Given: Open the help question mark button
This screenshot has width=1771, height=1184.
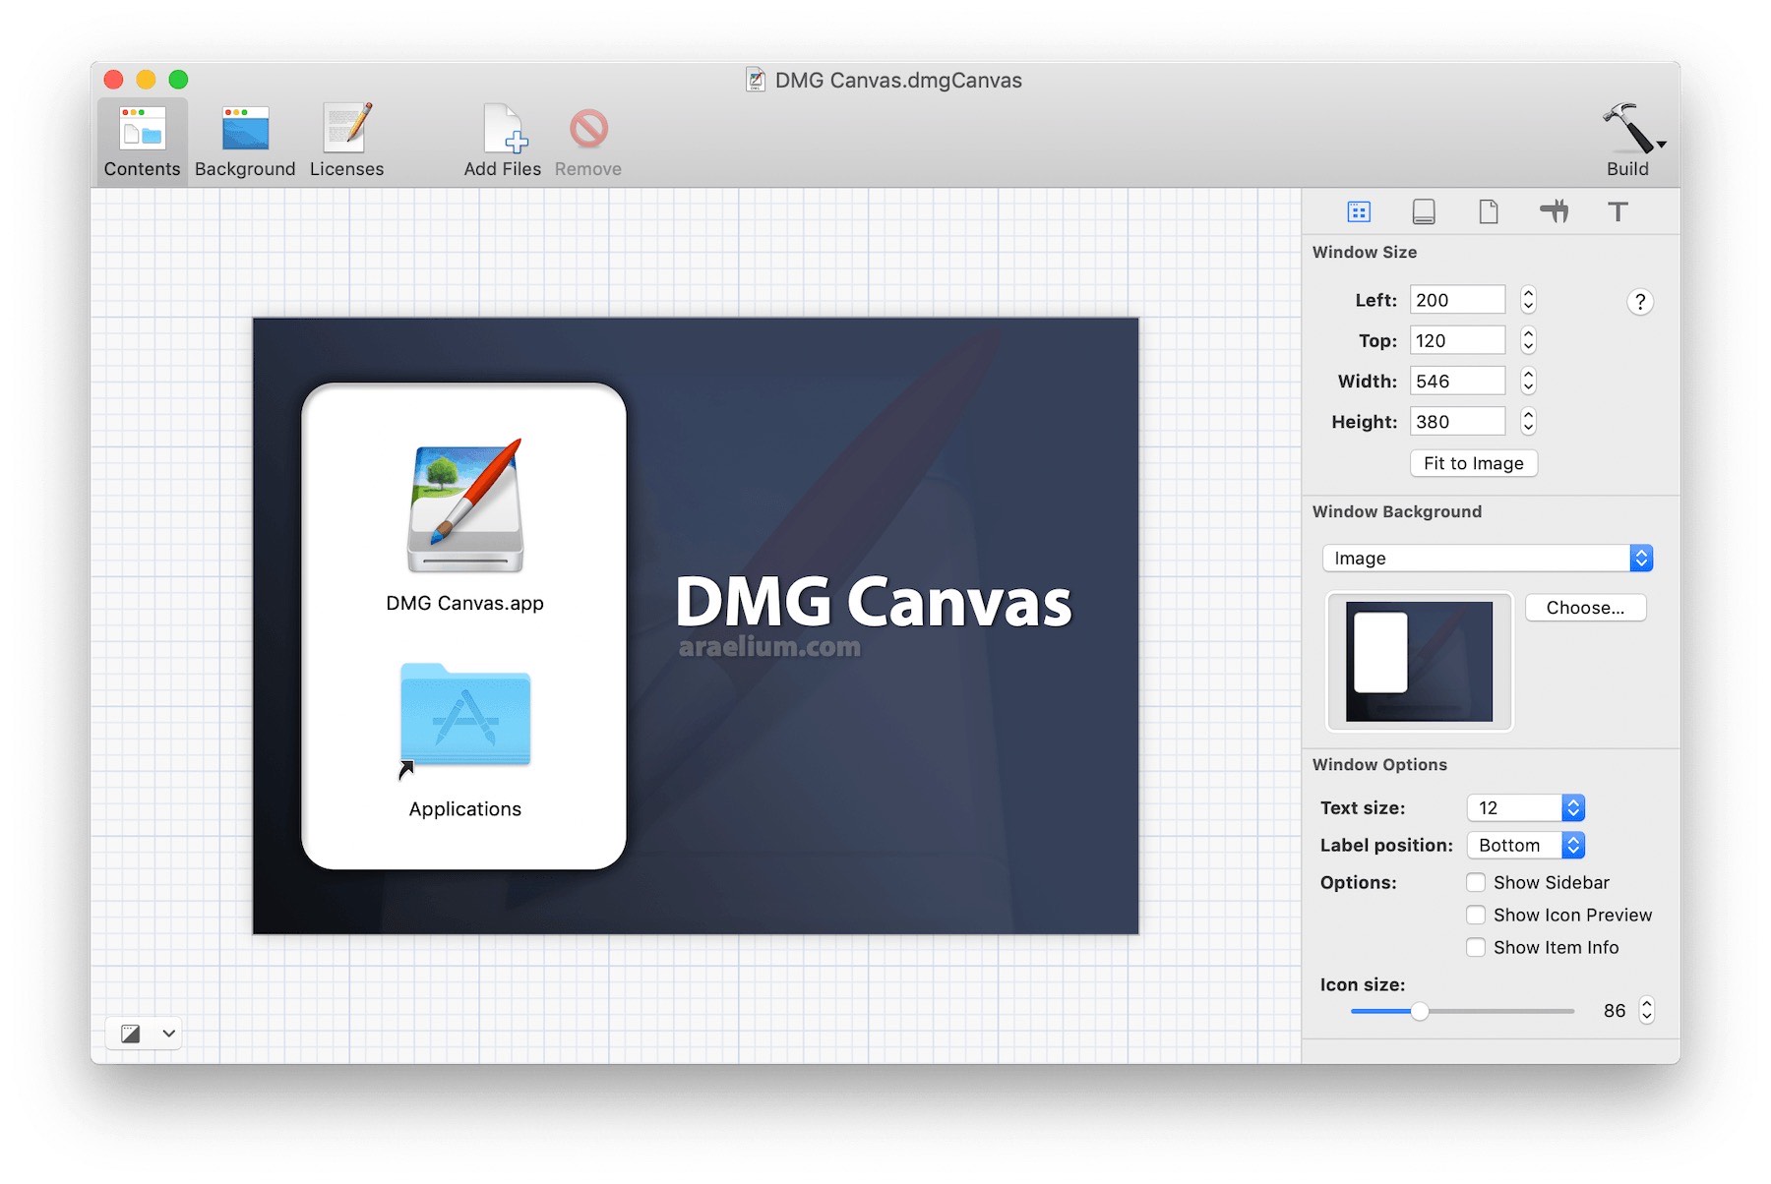Looking at the screenshot, I should 1639,302.
